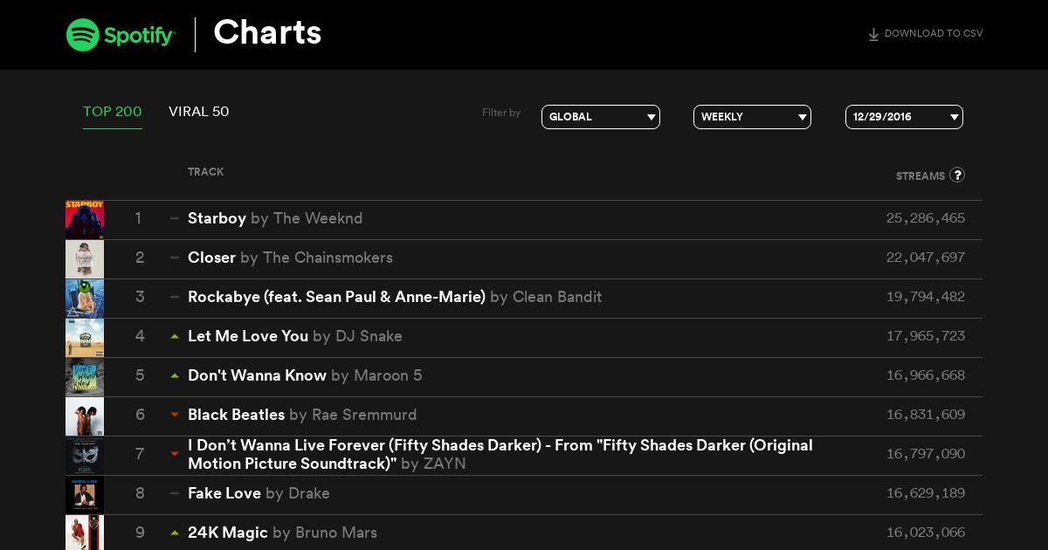Click the red down arrow on the ZAYN track

point(175,454)
